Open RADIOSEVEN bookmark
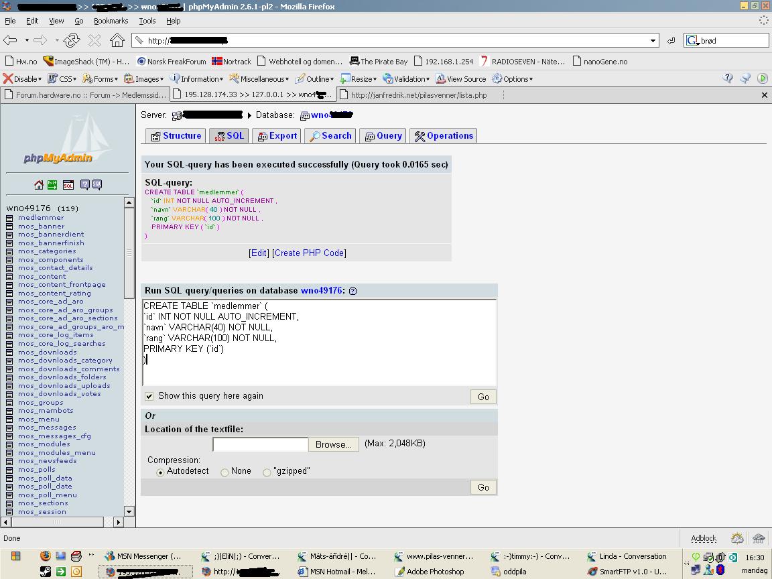The height and width of the screenshot is (579, 772). tap(522, 62)
